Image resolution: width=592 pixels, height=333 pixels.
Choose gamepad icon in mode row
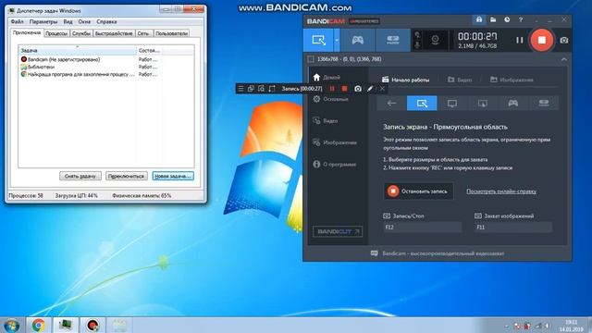pos(512,103)
